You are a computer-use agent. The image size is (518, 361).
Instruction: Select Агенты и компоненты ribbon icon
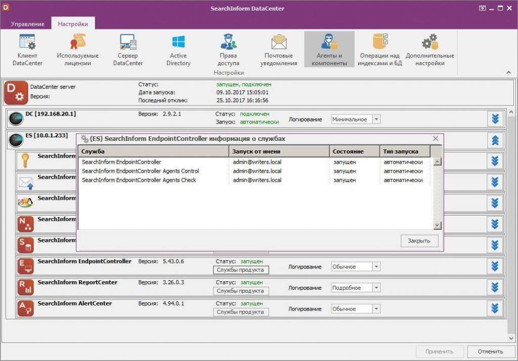(x=329, y=49)
